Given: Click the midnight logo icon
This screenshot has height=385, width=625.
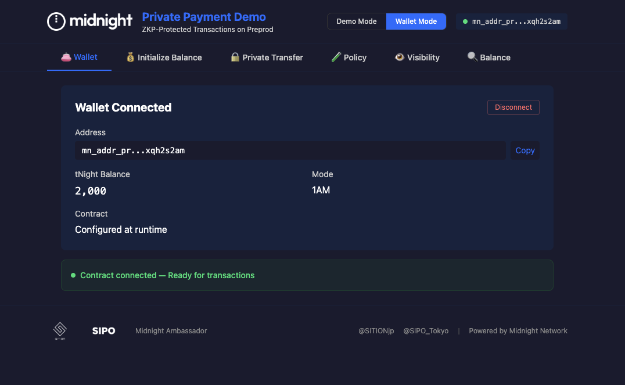Looking at the screenshot, I should (56, 21).
